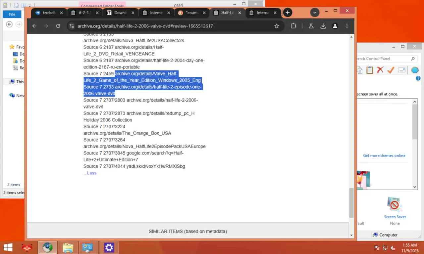This screenshot has width=424, height=254.
Task: Click the blue globe icon in Control Panel
Action: click(x=415, y=70)
